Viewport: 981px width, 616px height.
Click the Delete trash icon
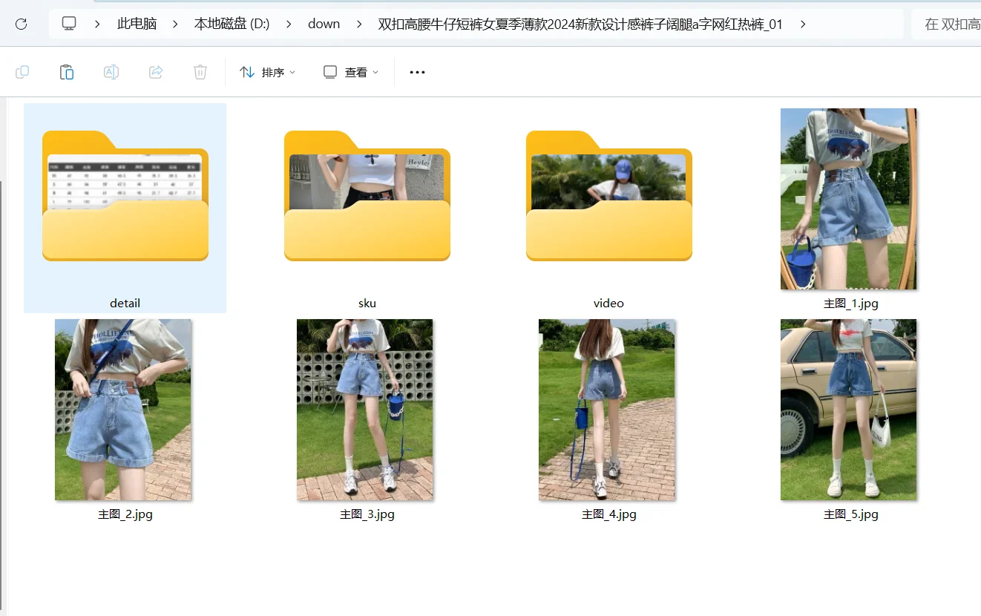(x=200, y=71)
